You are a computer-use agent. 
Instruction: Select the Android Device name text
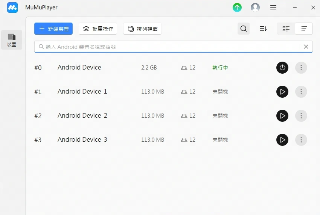[x=79, y=67]
